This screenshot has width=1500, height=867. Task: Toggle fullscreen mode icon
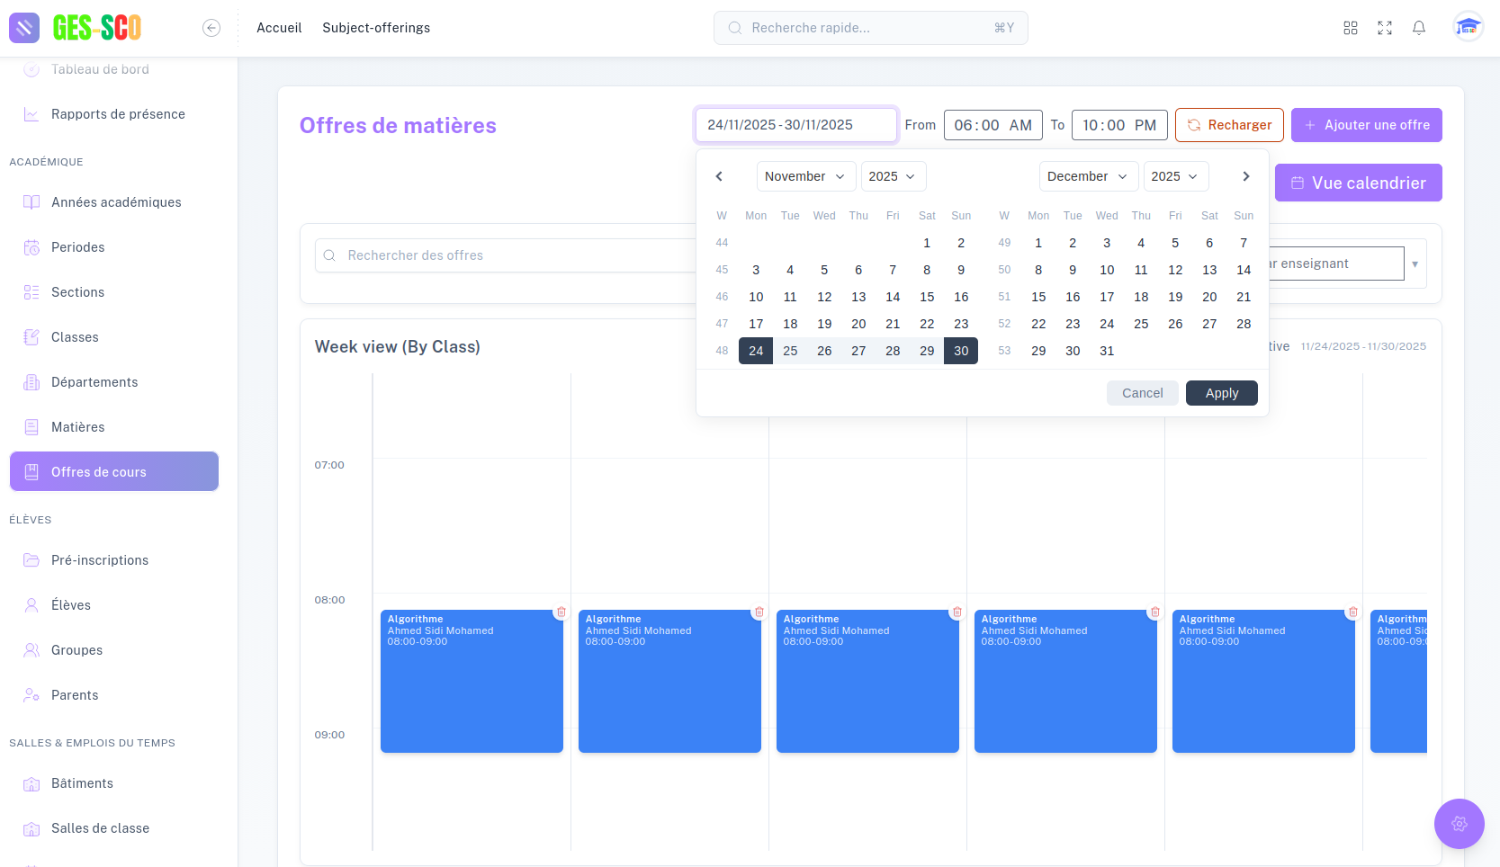(x=1385, y=28)
